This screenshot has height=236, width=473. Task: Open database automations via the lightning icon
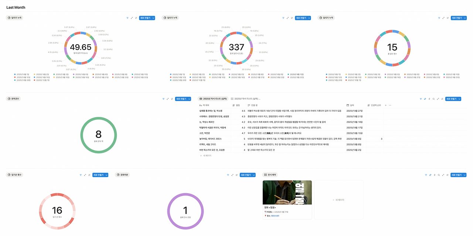coord(429,99)
